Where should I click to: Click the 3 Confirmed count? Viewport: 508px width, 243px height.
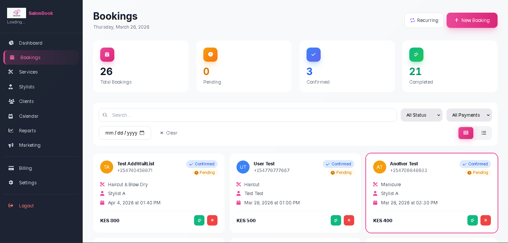(309, 71)
